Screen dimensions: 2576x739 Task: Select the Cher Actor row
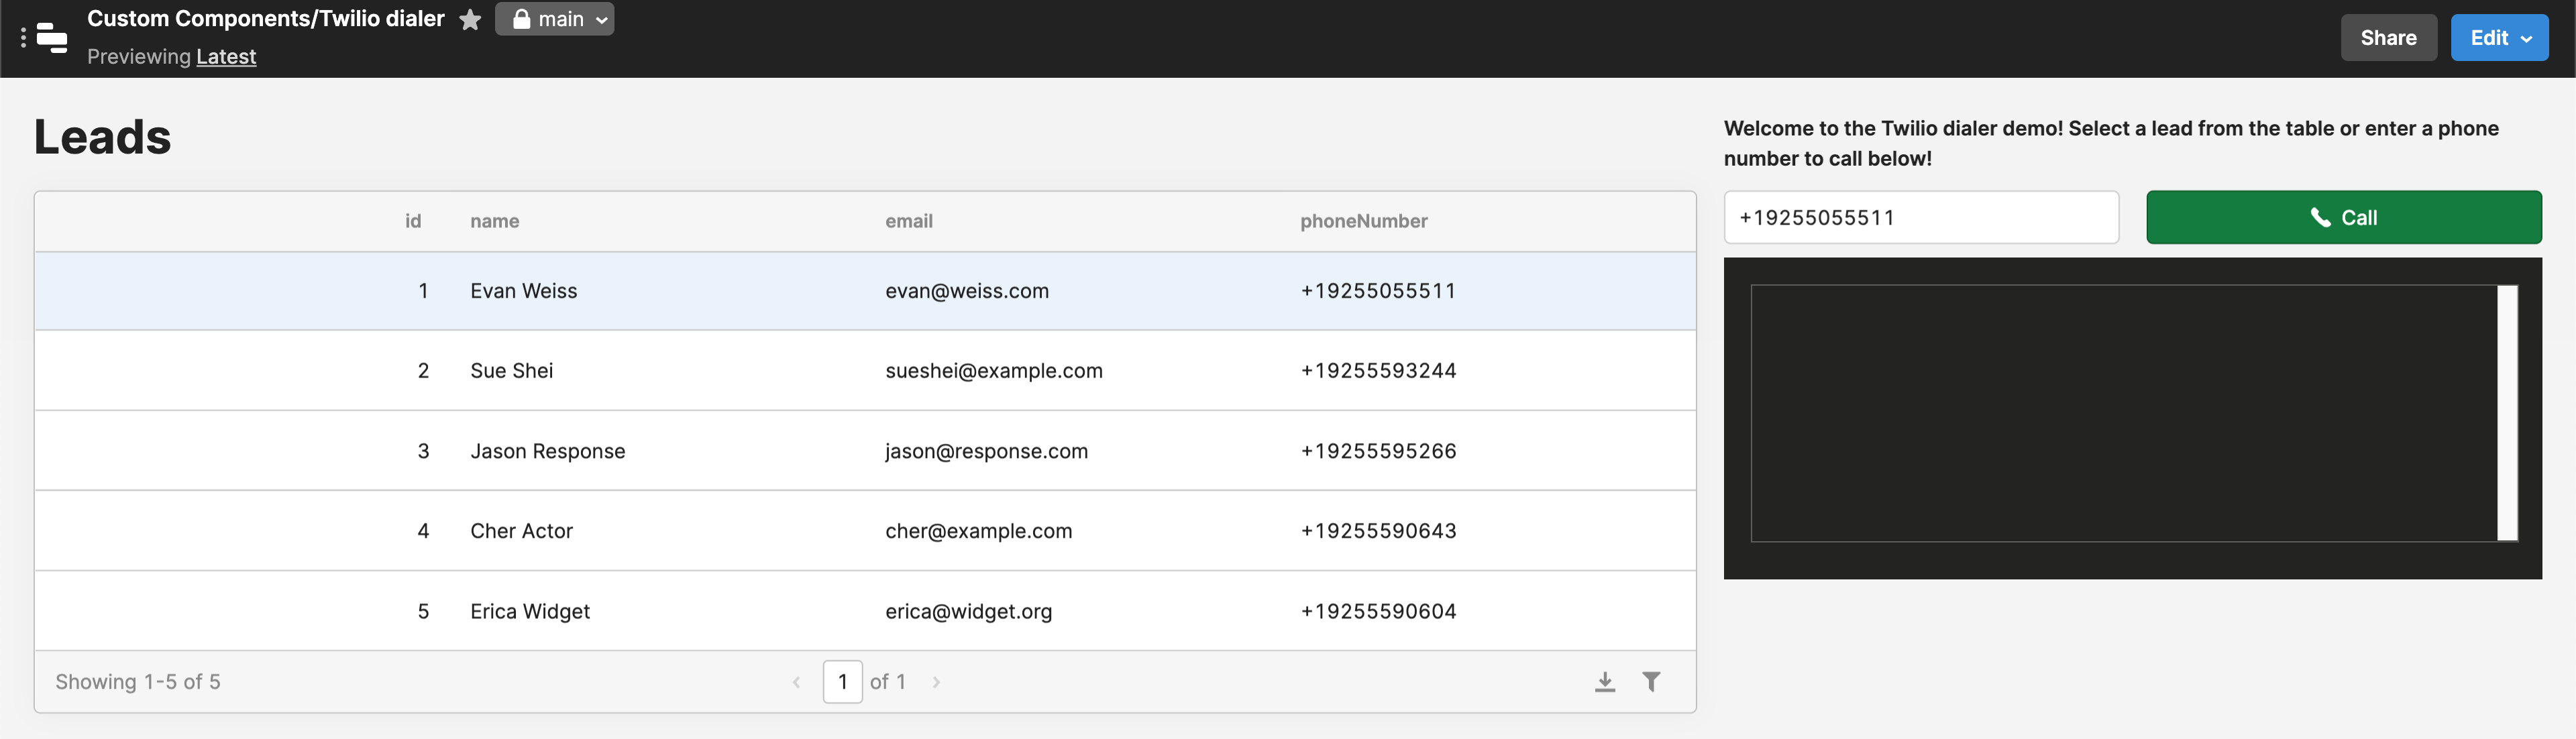point(865,531)
